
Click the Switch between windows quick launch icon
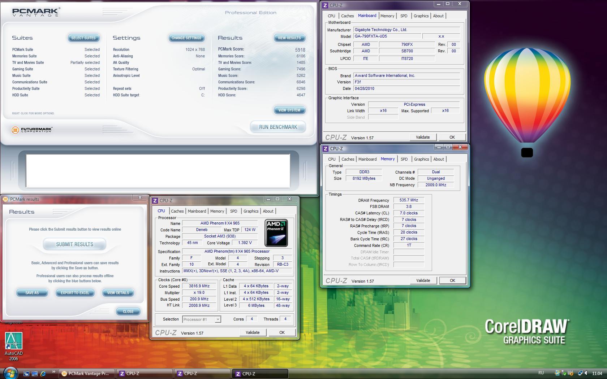click(x=26, y=374)
